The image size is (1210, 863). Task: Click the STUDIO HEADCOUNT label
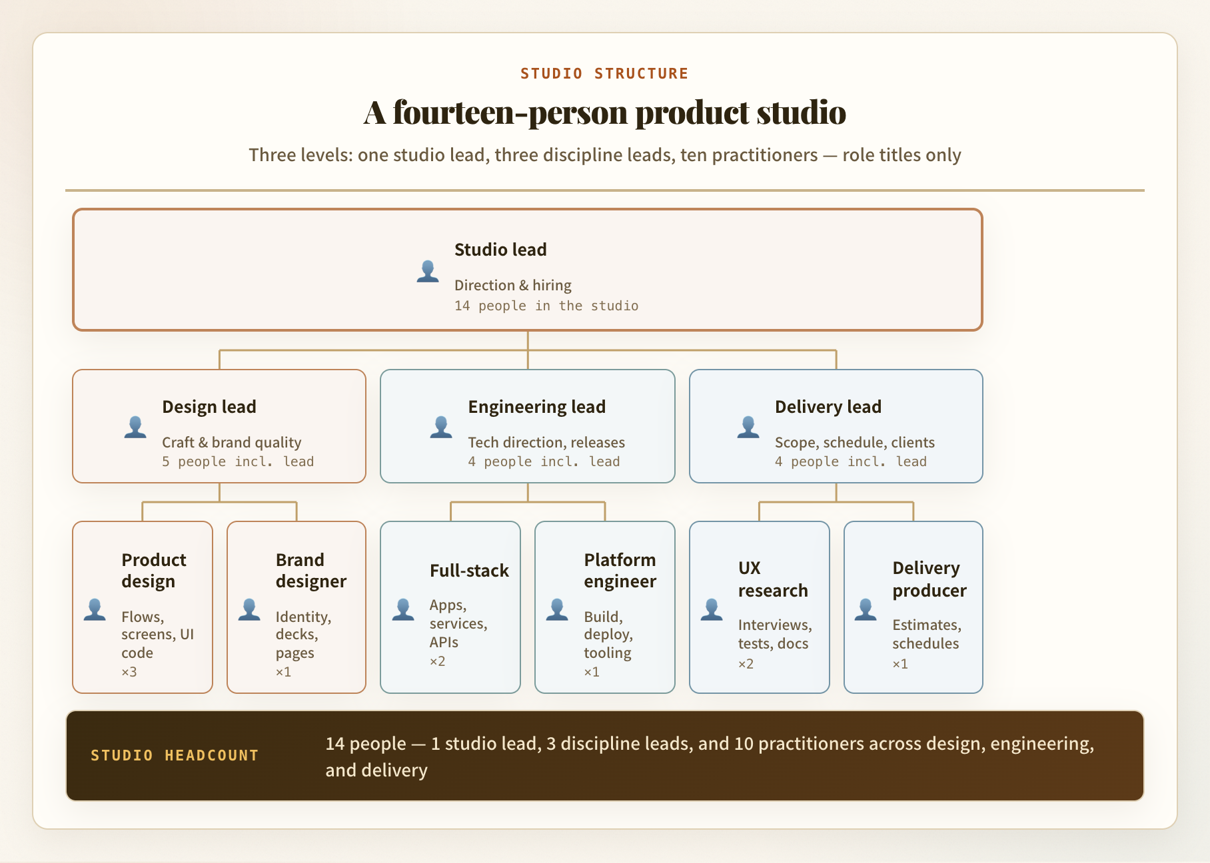click(175, 756)
